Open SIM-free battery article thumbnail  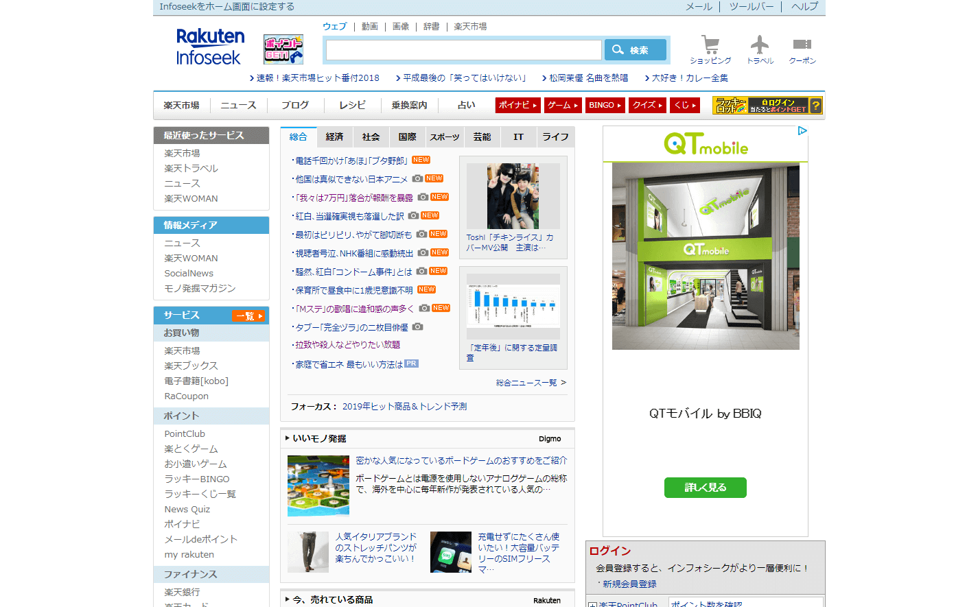(451, 552)
